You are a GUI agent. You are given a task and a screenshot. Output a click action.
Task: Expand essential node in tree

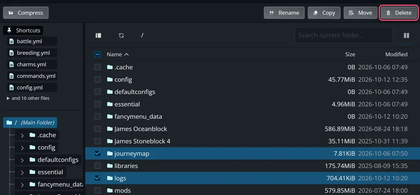22,172
